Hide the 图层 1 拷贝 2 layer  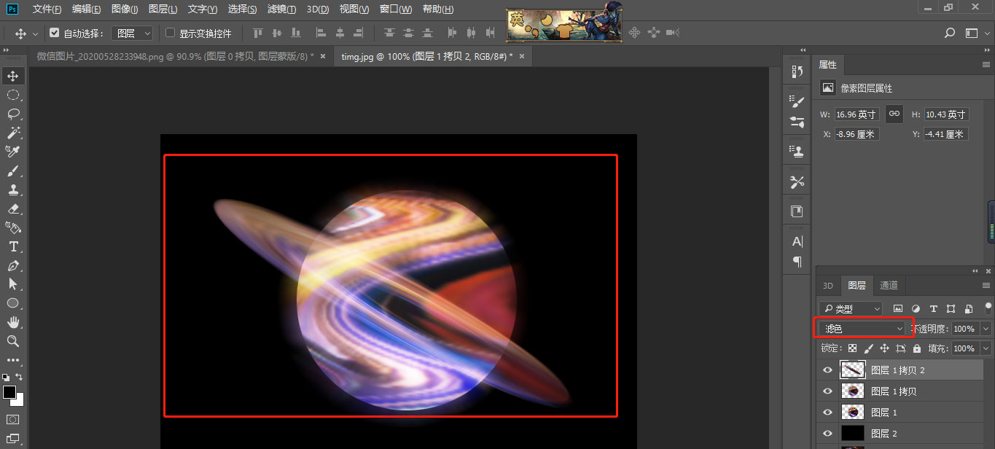pyautogui.click(x=827, y=370)
